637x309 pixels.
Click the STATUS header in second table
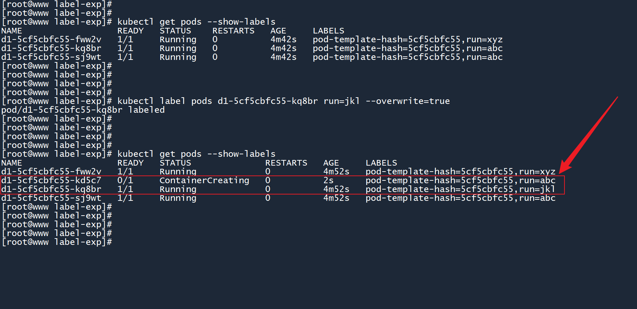(175, 163)
